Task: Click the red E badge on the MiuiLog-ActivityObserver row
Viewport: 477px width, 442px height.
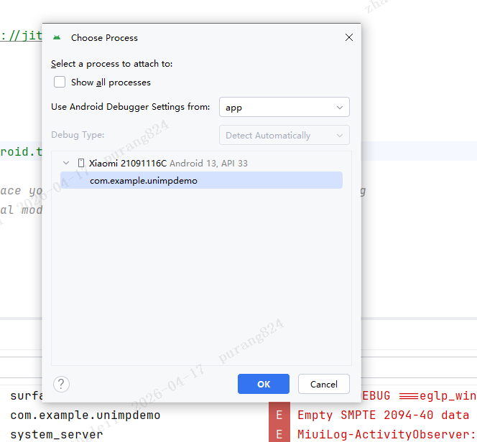Action: coord(279,434)
